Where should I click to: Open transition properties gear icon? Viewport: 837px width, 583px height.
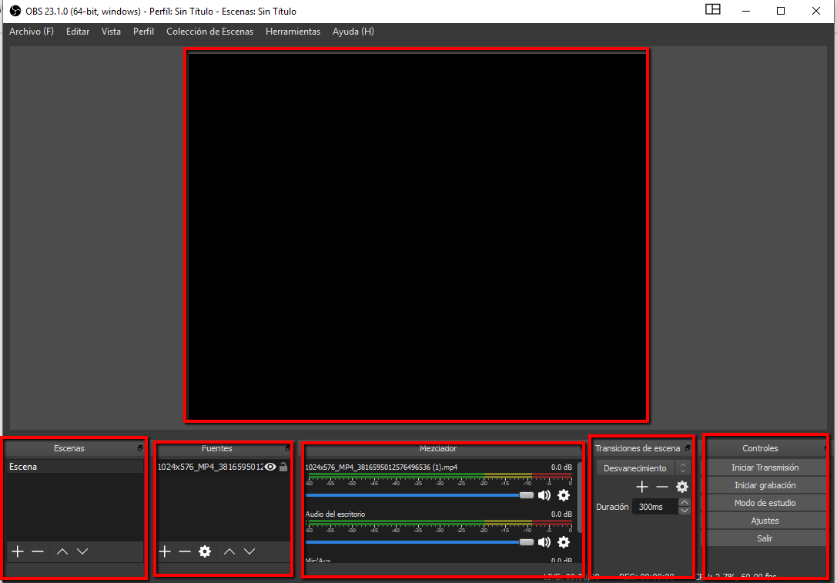click(x=682, y=487)
